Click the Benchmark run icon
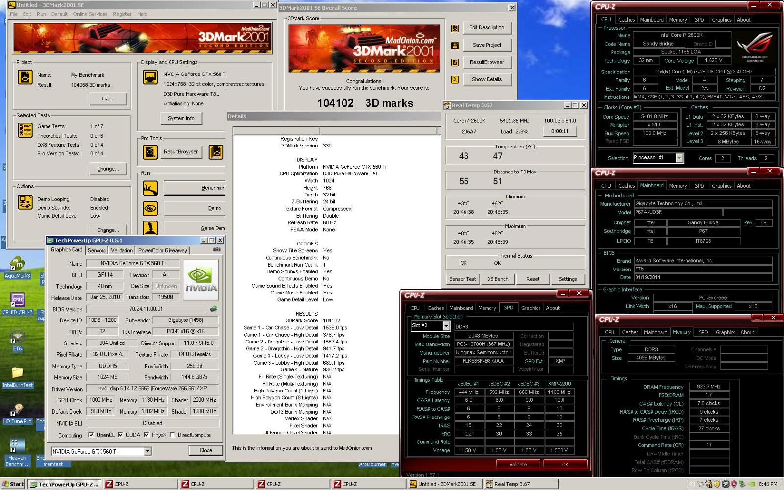Viewport: 784px width, 490px height. pyautogui.click(x=150, y=188)
